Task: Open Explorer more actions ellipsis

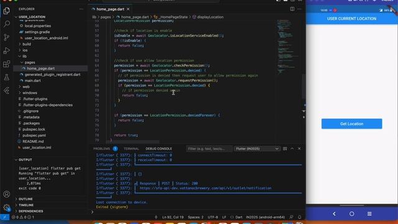Action: (x=81, y=9)
